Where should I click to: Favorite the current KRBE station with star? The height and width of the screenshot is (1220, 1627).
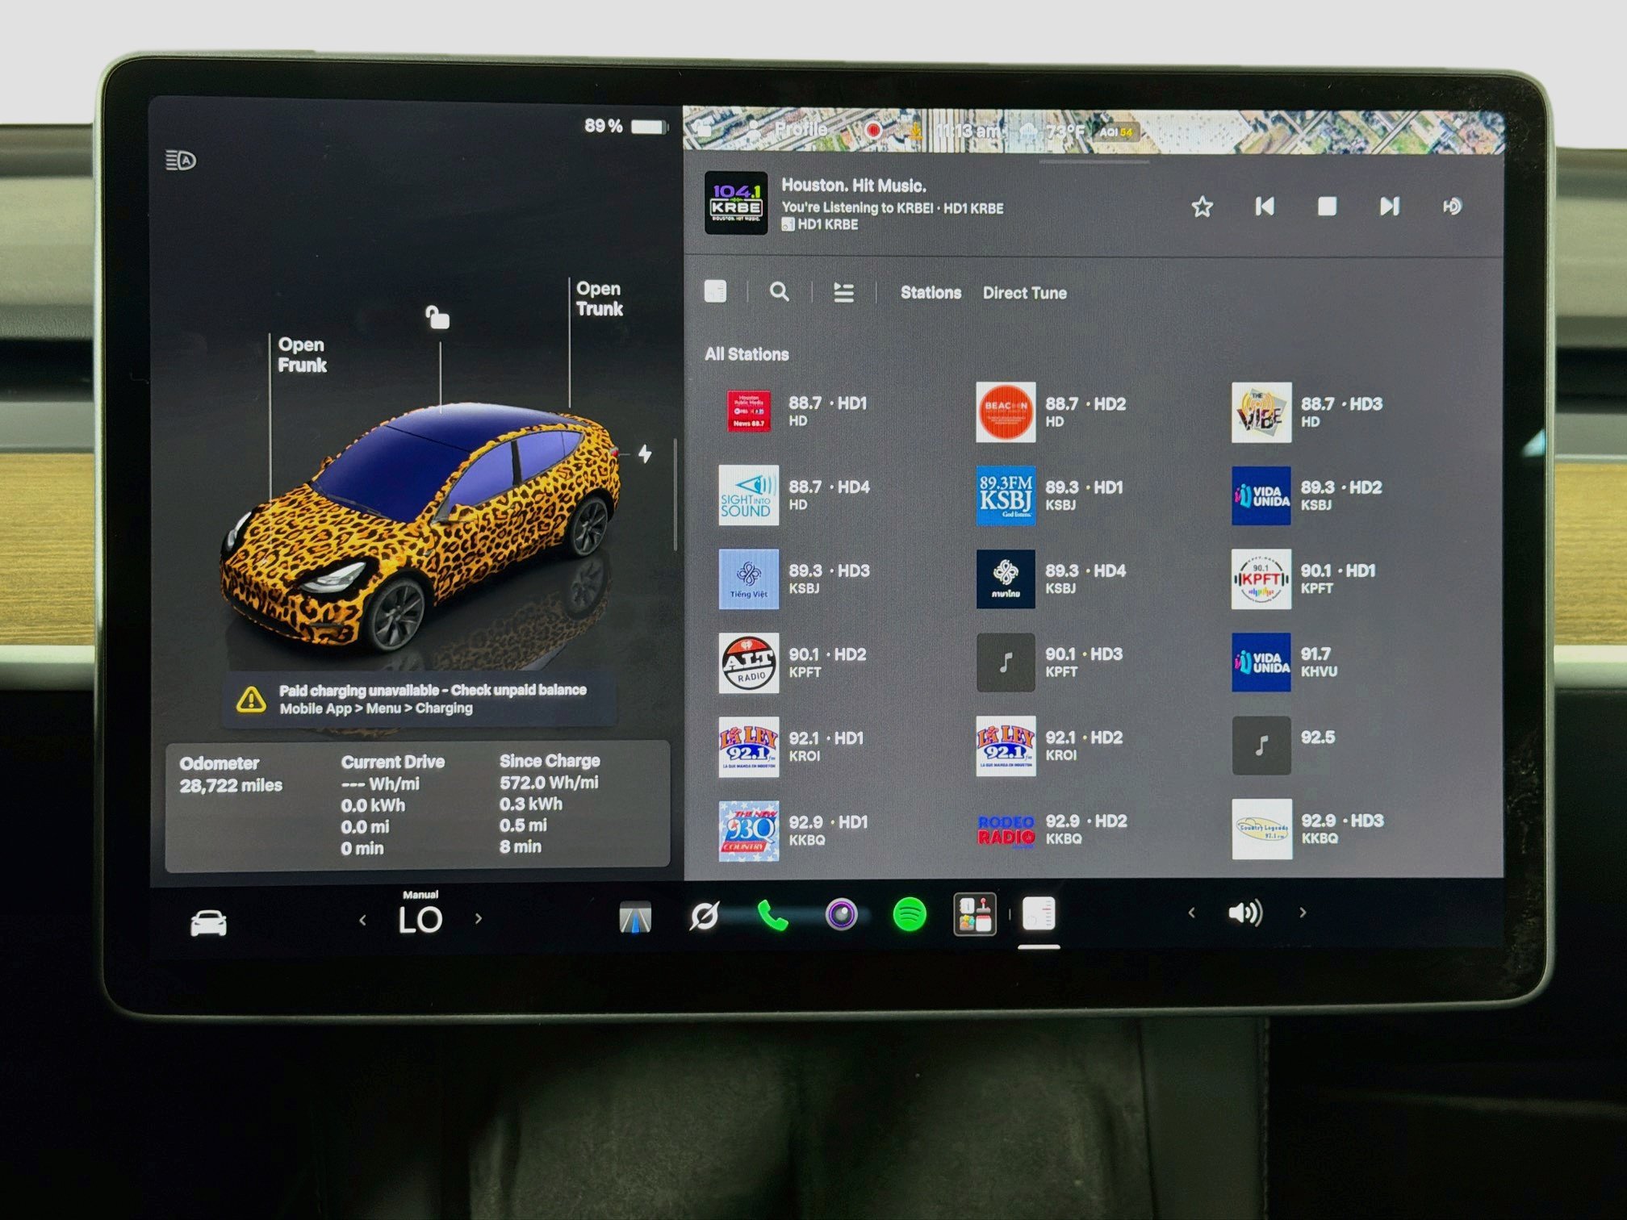click(1202, 207)
